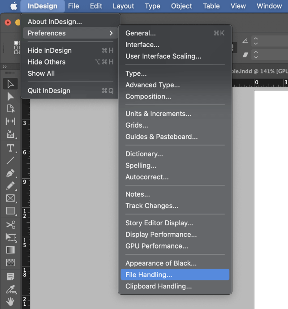288x309 pixels.
Task: Open Story Editor Display... preferences
Action: click(x=175, y=223)
